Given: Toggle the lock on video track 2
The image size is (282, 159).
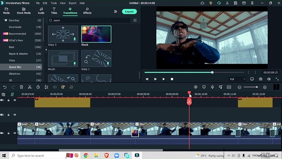Looking at the screenshot, I should [x=8, y=115].
